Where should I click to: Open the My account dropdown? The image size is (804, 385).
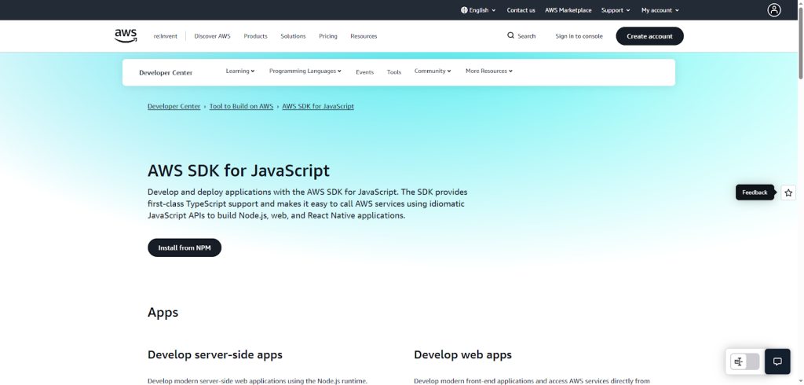[660, 10]
